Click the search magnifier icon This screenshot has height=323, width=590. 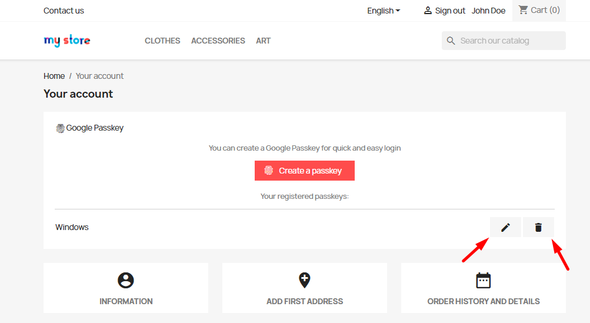[451, 41]
